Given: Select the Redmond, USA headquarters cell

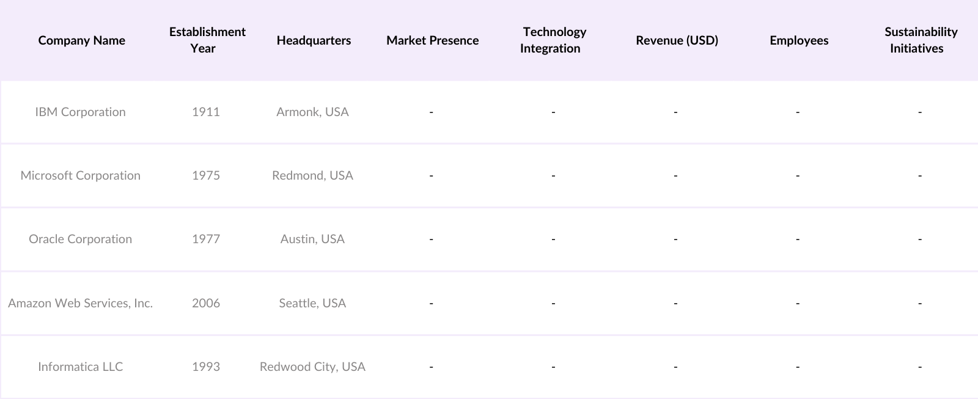Looking at the screenshot, I should pyautogui.click(x=312, y=175).
